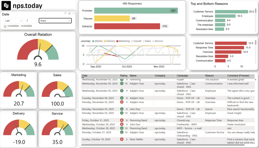Toggle the Delivery series in Journey legend
The height and width of the screenshot is (148, 259).
point(109,41)
